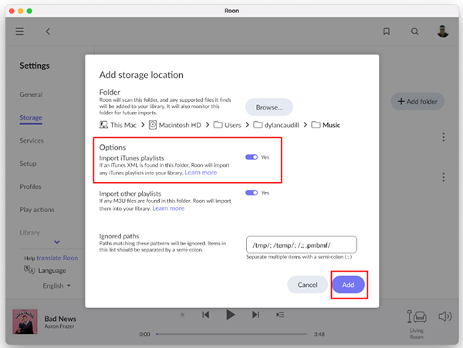Screen dimensions: 463x348
Task: Click the Aaron Frazer artist name
Action: [59, 326]
